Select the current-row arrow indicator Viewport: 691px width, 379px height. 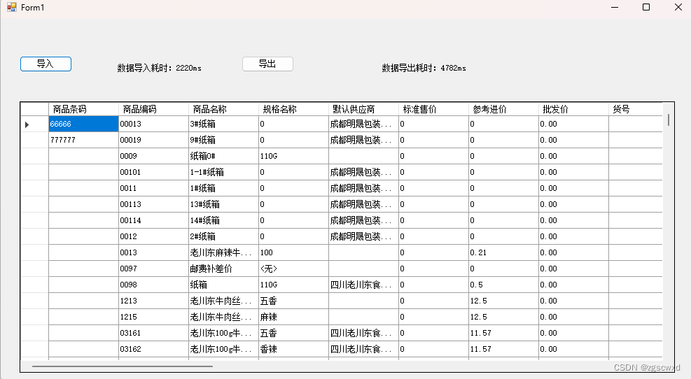(x=27, y=124)
